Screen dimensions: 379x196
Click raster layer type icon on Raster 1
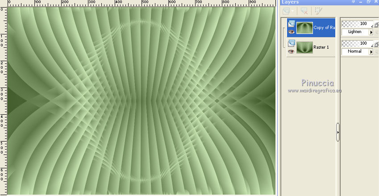(x=292, y=43)
